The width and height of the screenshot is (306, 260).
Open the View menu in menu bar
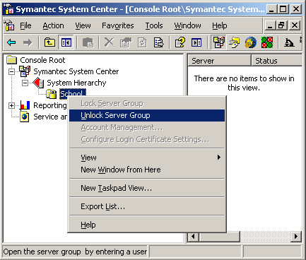[83, 25]
